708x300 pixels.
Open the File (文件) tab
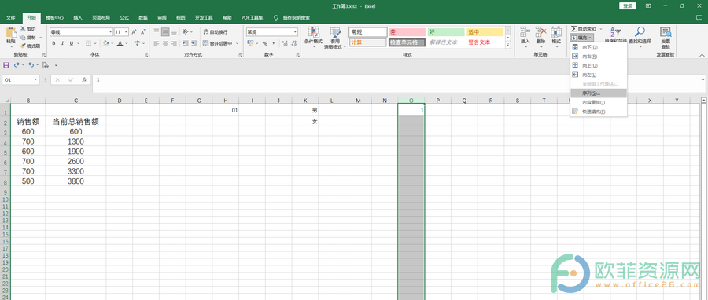(x=12, y=18)
